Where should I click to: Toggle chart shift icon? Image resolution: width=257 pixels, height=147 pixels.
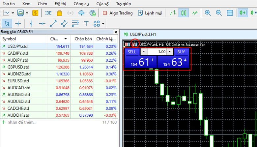(254, 13)
